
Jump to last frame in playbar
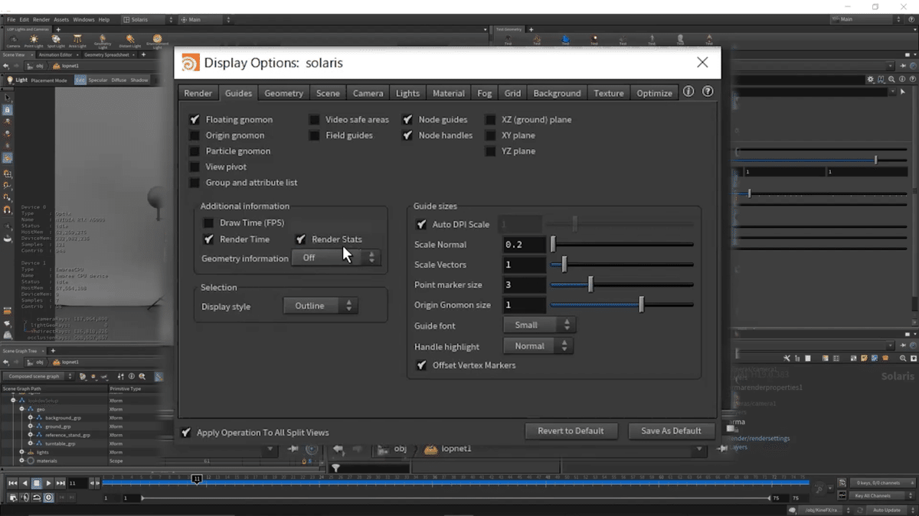pyautogui.click(x=61, y=483)
